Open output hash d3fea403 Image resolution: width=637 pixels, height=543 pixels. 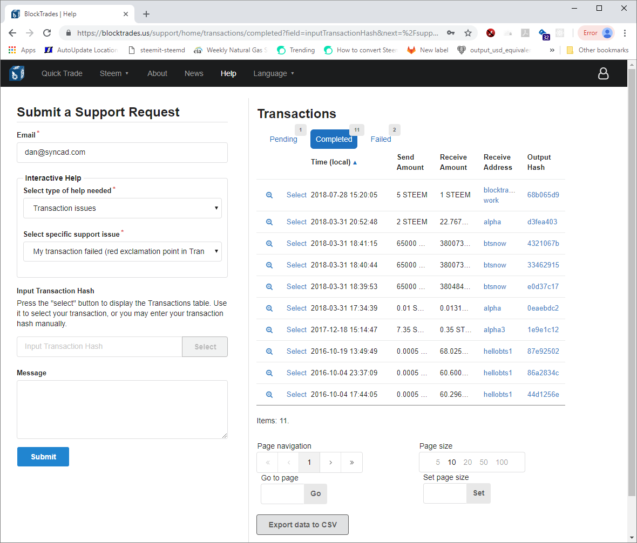(x=543, y=222)
